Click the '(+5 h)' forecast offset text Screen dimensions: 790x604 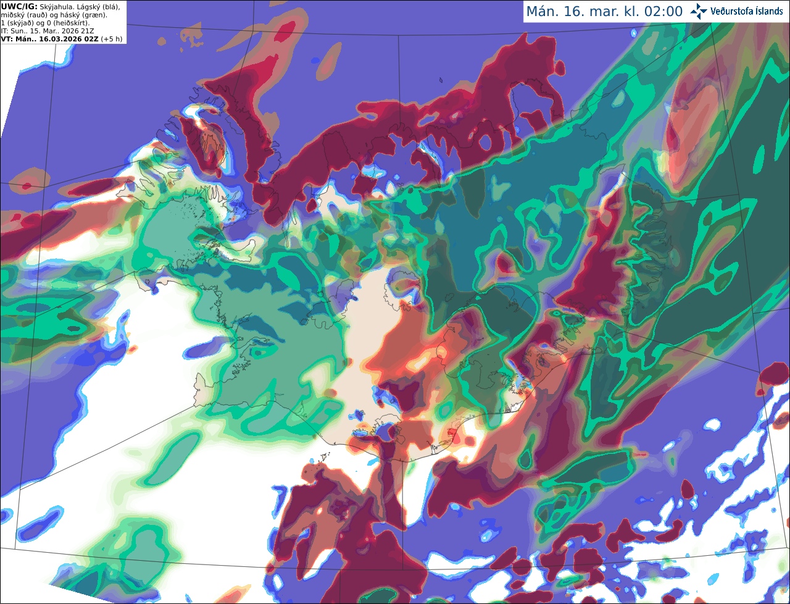click(112, 39)
